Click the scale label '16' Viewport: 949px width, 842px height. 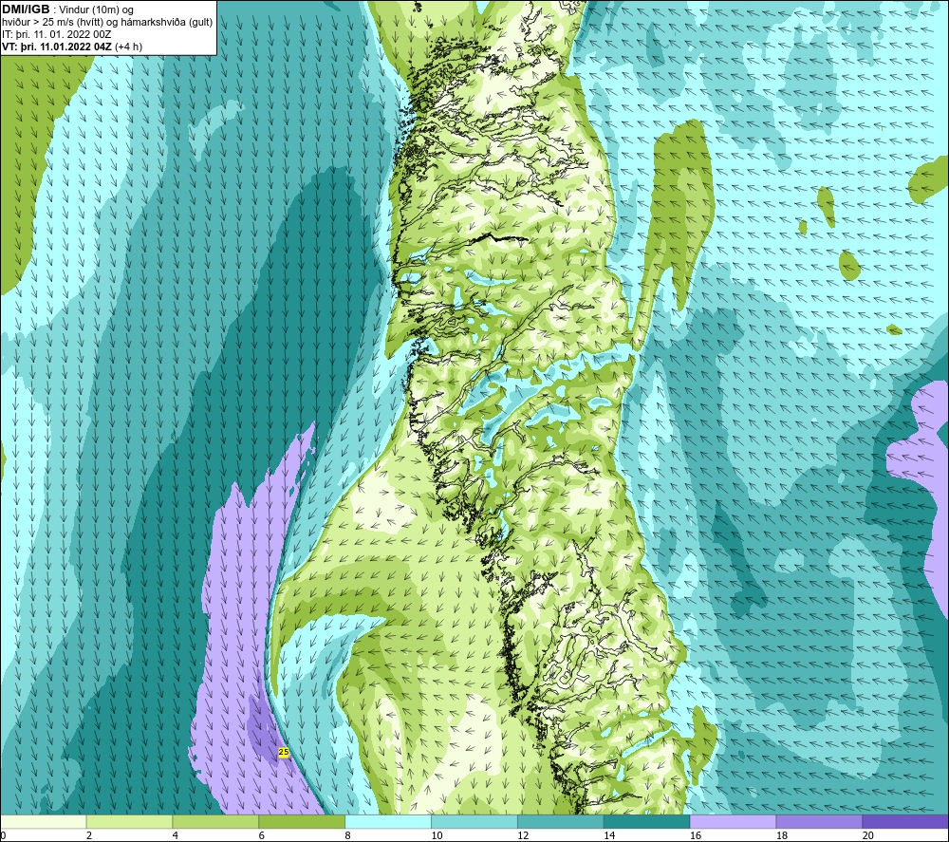(696, 835)
